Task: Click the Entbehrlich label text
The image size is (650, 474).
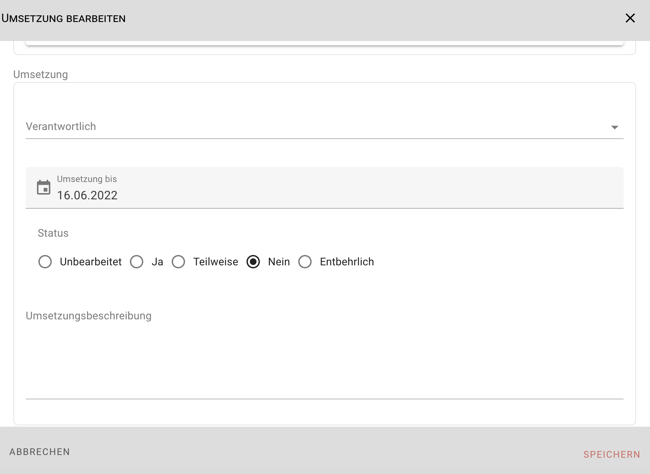Action: (x=347, y=262)
